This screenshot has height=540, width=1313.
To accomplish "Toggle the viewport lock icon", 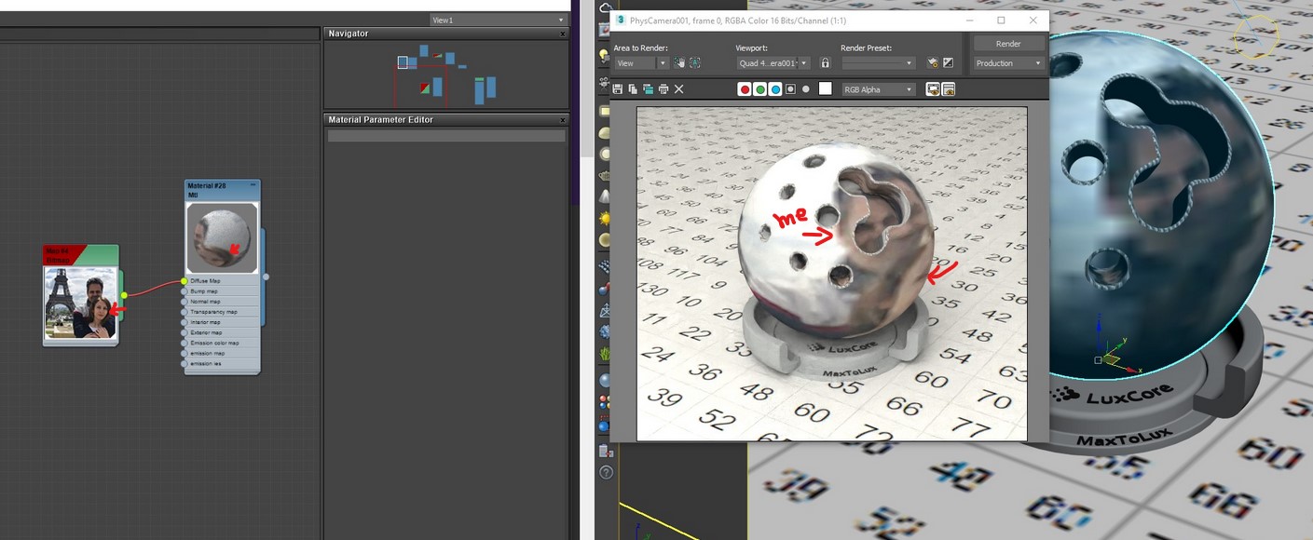I will 825,63.
